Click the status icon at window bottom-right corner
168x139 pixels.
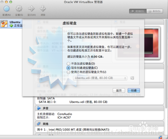(160, 137)
